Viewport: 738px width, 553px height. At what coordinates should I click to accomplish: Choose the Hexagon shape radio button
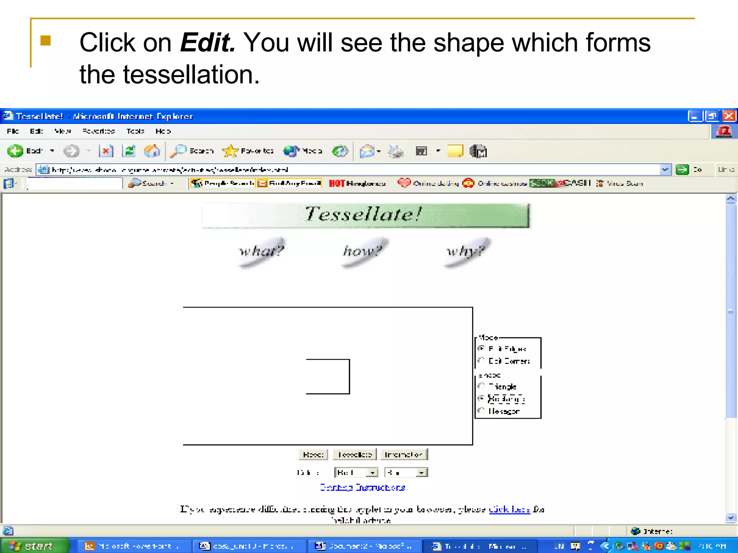[481, 411]
